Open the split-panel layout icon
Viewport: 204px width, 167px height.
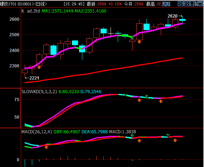193,4
